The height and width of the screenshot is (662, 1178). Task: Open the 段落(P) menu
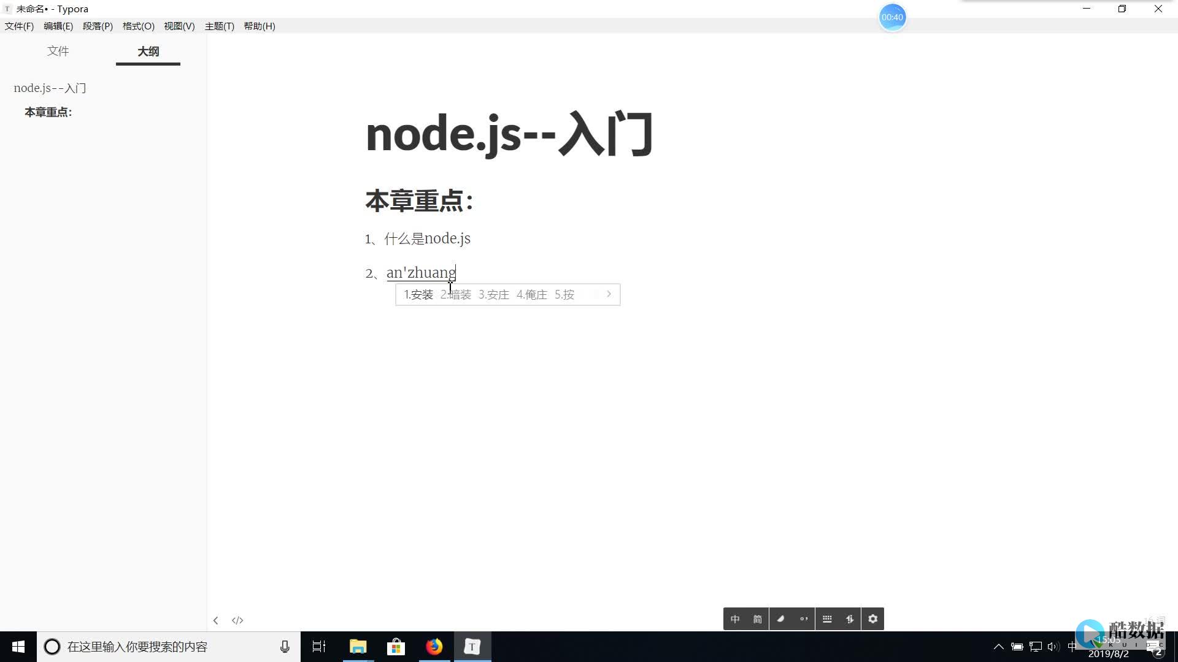(98, 26)
